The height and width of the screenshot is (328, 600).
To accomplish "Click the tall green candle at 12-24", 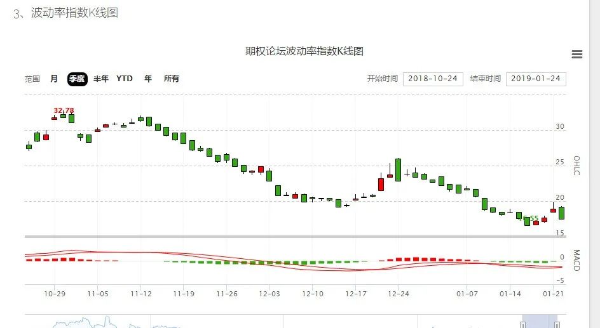I will tap(399, 170).
